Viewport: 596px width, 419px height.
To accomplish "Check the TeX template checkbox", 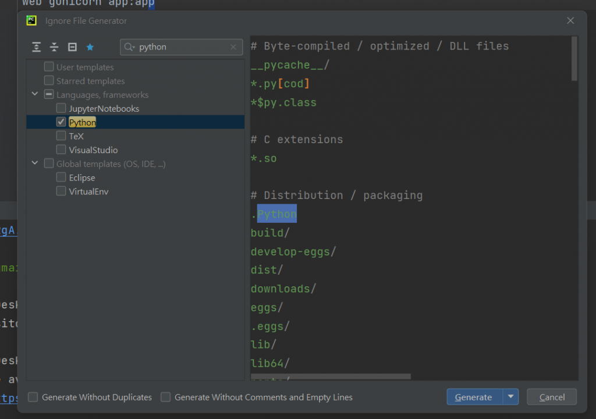I will (61, 136).
